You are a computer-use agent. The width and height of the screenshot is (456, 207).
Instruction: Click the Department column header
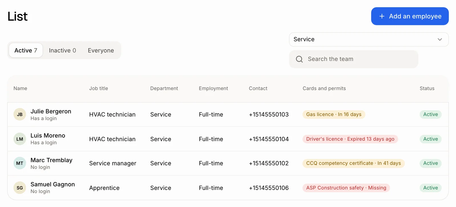tap(164, 88)
